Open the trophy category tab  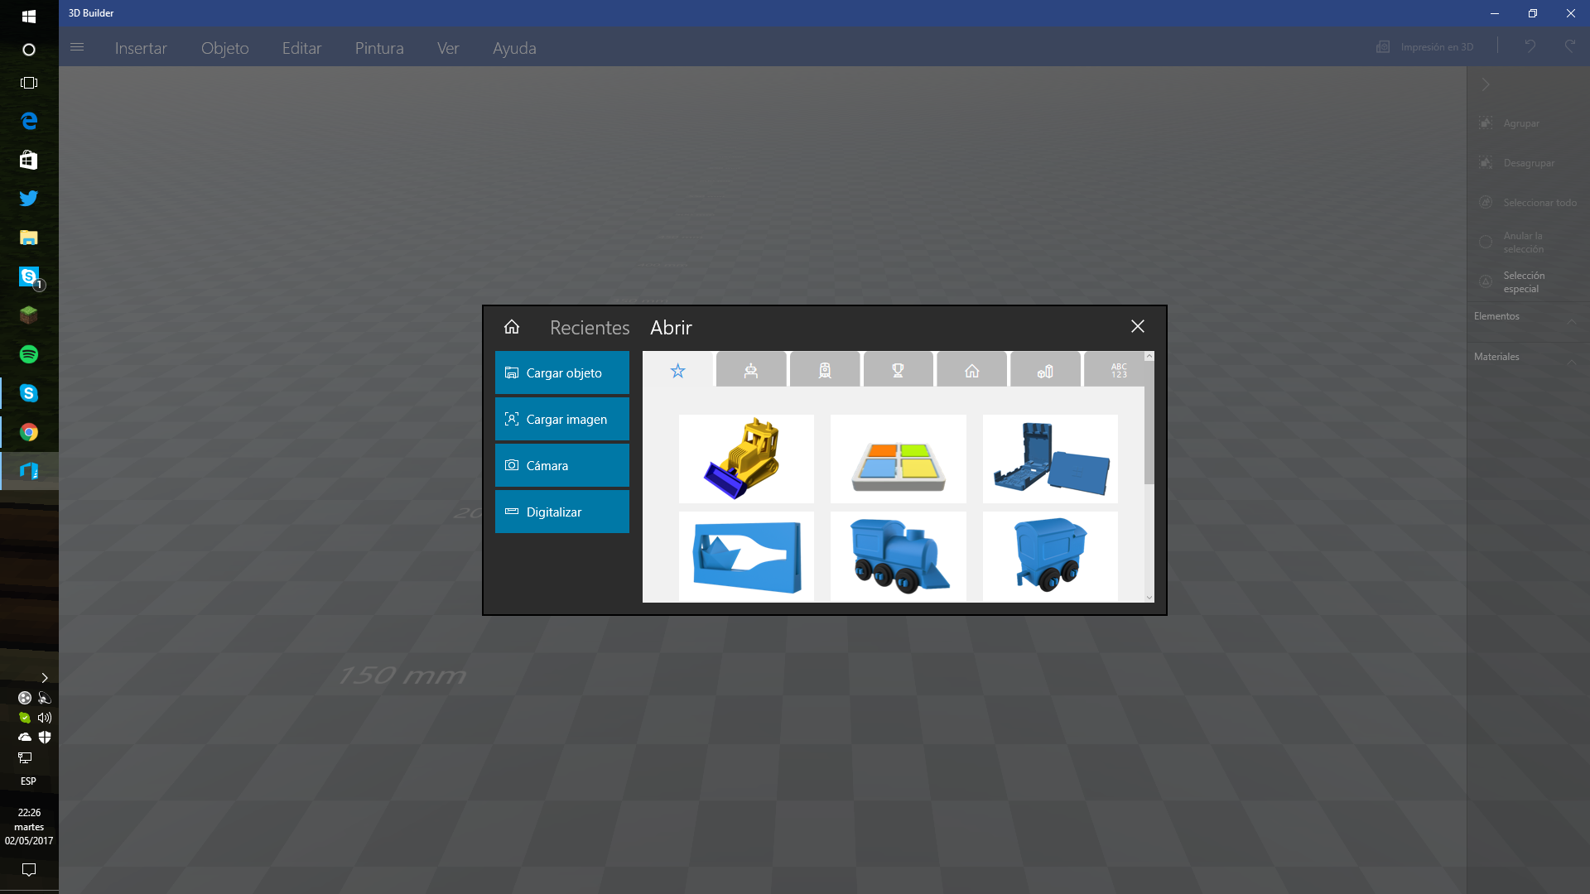898,370
